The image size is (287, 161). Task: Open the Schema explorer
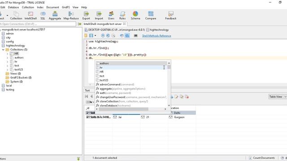pyautogui.click(x=135, y=16)
